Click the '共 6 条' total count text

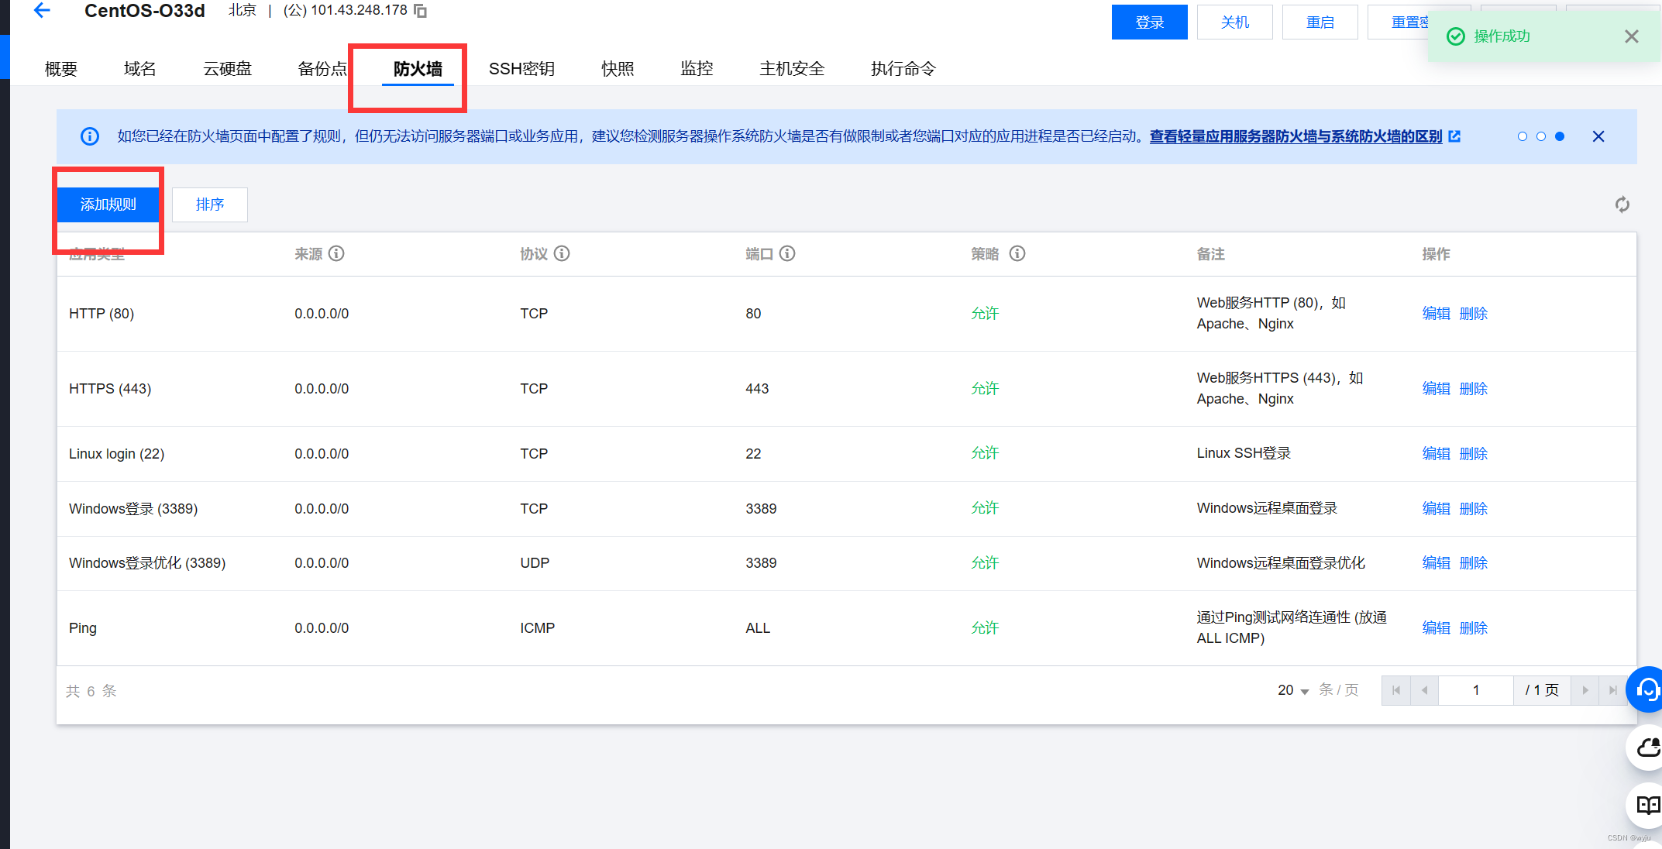tap(91, 691)
